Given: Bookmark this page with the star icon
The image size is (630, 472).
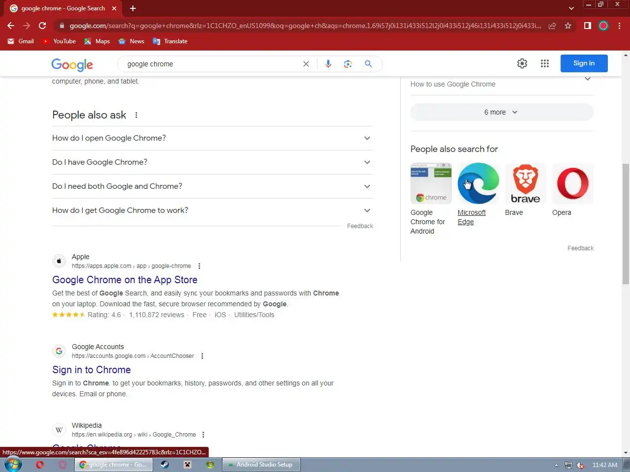Looking at the screenshot, I should 568,26.
